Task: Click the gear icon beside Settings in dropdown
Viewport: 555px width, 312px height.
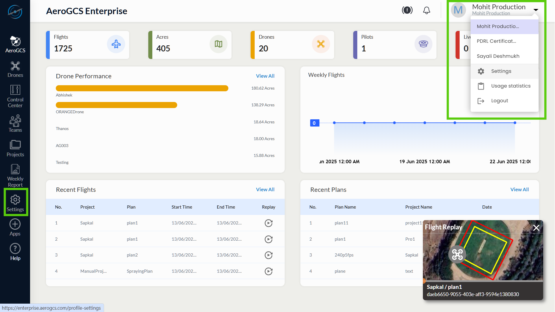Action: coord(481,71)
